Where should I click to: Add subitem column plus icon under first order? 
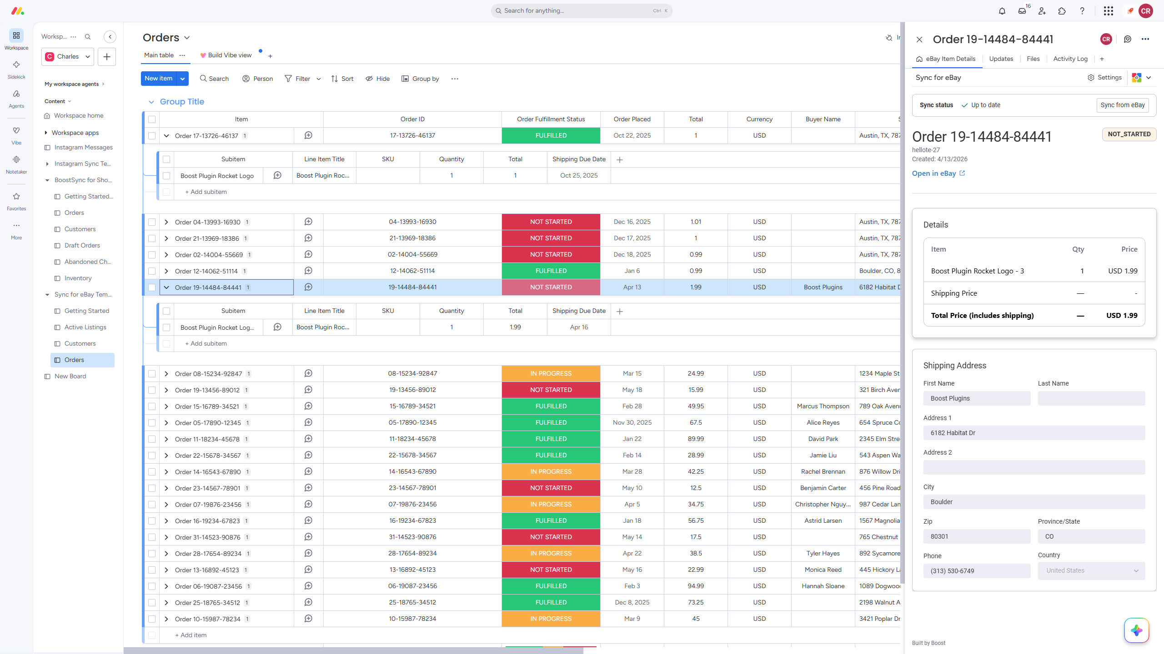click(620, 159)
